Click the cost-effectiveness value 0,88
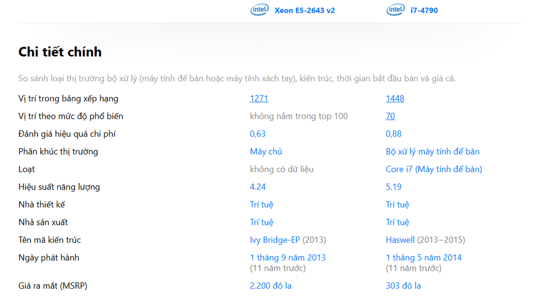This screenshot has height=304, width=540. click(x=393, y=134)
